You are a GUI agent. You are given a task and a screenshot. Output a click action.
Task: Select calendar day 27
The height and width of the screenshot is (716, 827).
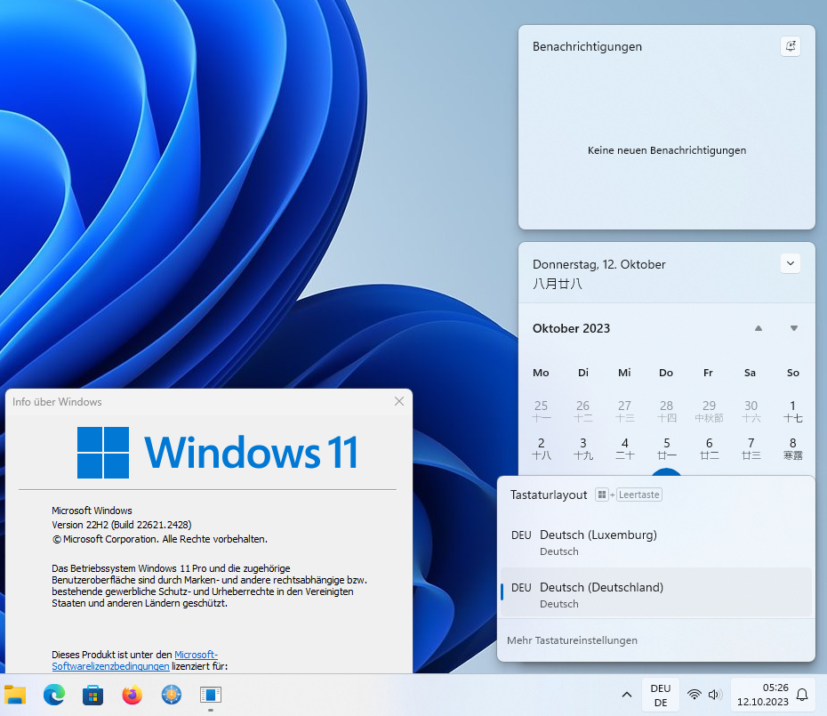coord(624,411)
